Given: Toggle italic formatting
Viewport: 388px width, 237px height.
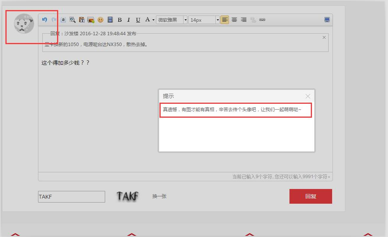Looking at the screenshot, I should click(x=128, y=19).
